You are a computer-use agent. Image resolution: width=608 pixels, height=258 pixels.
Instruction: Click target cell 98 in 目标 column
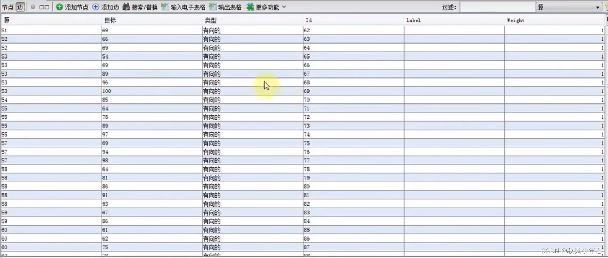click(x=152, y=161)
